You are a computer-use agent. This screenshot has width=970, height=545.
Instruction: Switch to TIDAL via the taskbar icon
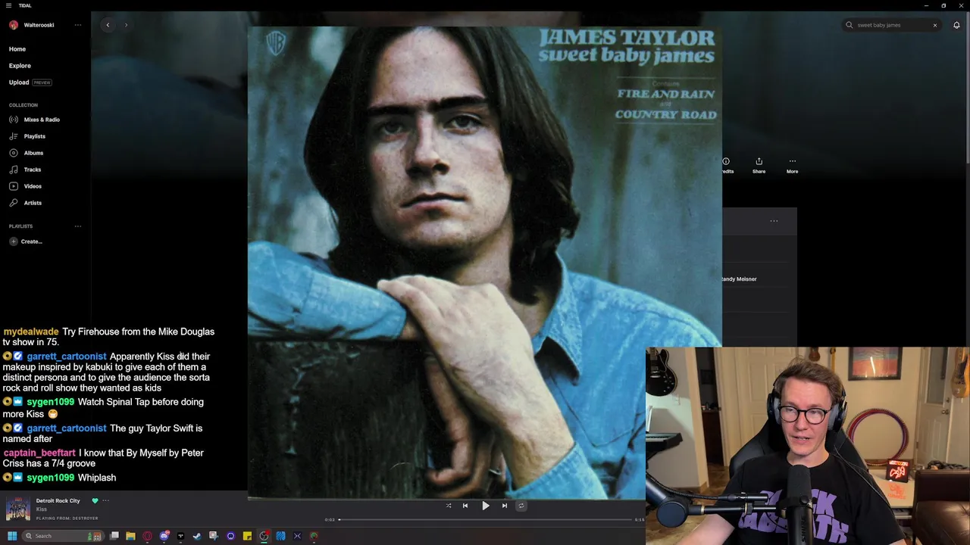180,536
